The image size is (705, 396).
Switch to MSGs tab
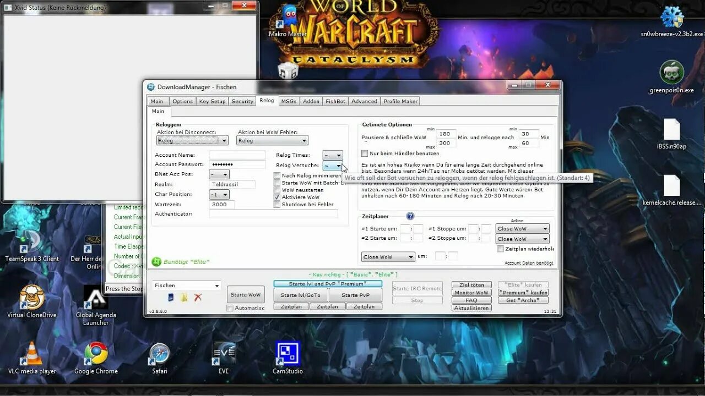[289, 101]
